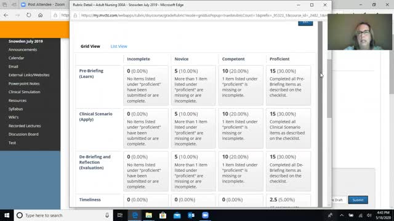
Task: Select Timeliness Proficient 2.5 cell
Action: 288,201
